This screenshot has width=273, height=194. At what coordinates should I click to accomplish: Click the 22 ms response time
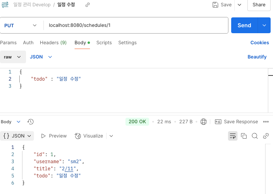tap(164, 122)
